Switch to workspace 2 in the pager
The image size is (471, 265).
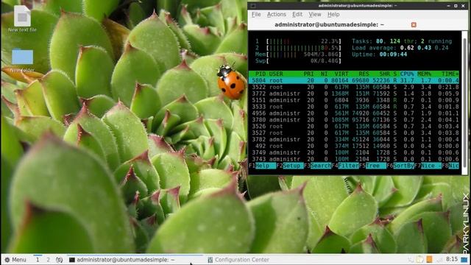coord(48,260)
